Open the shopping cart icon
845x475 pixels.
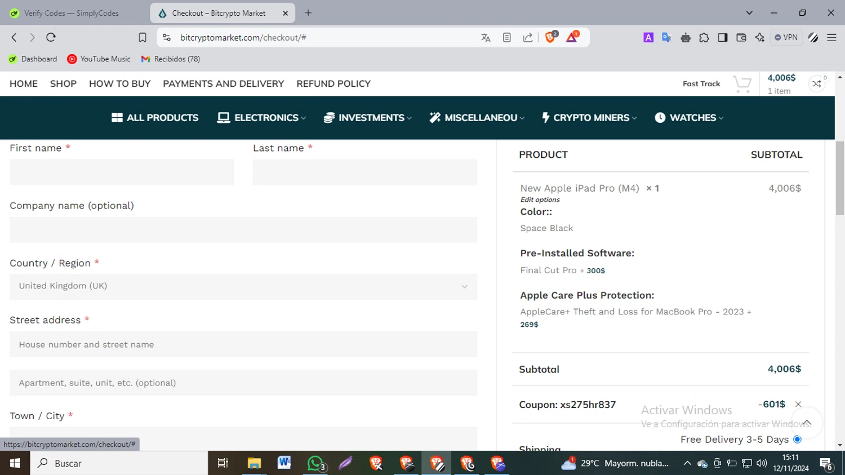[742, 85]
